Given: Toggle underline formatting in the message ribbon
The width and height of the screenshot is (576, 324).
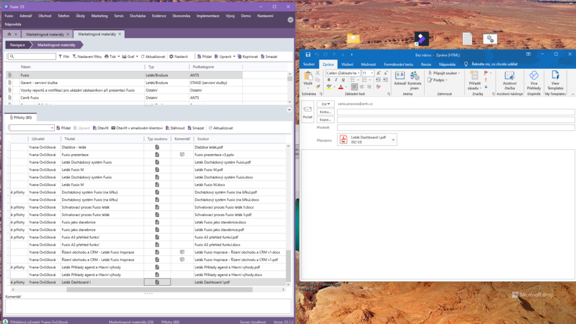Looking at the screenshot, I should 344,80.
